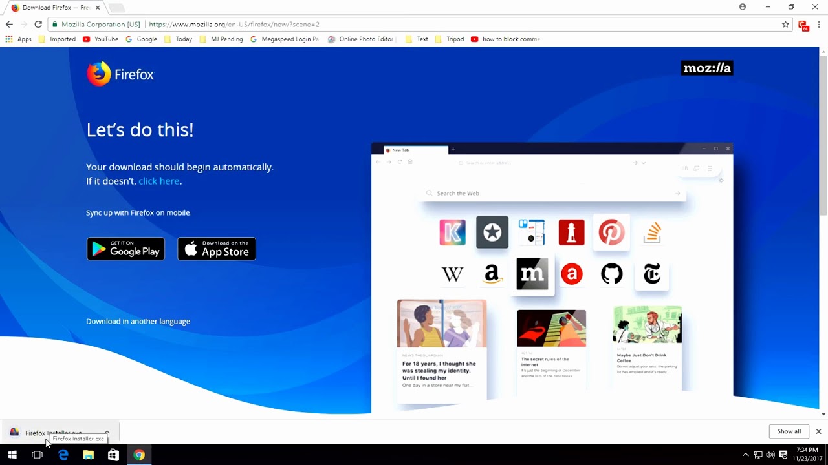The height and width of the screenshot is (465, 828).
Task: Open the Google bookmark
Action: (141, 39)
